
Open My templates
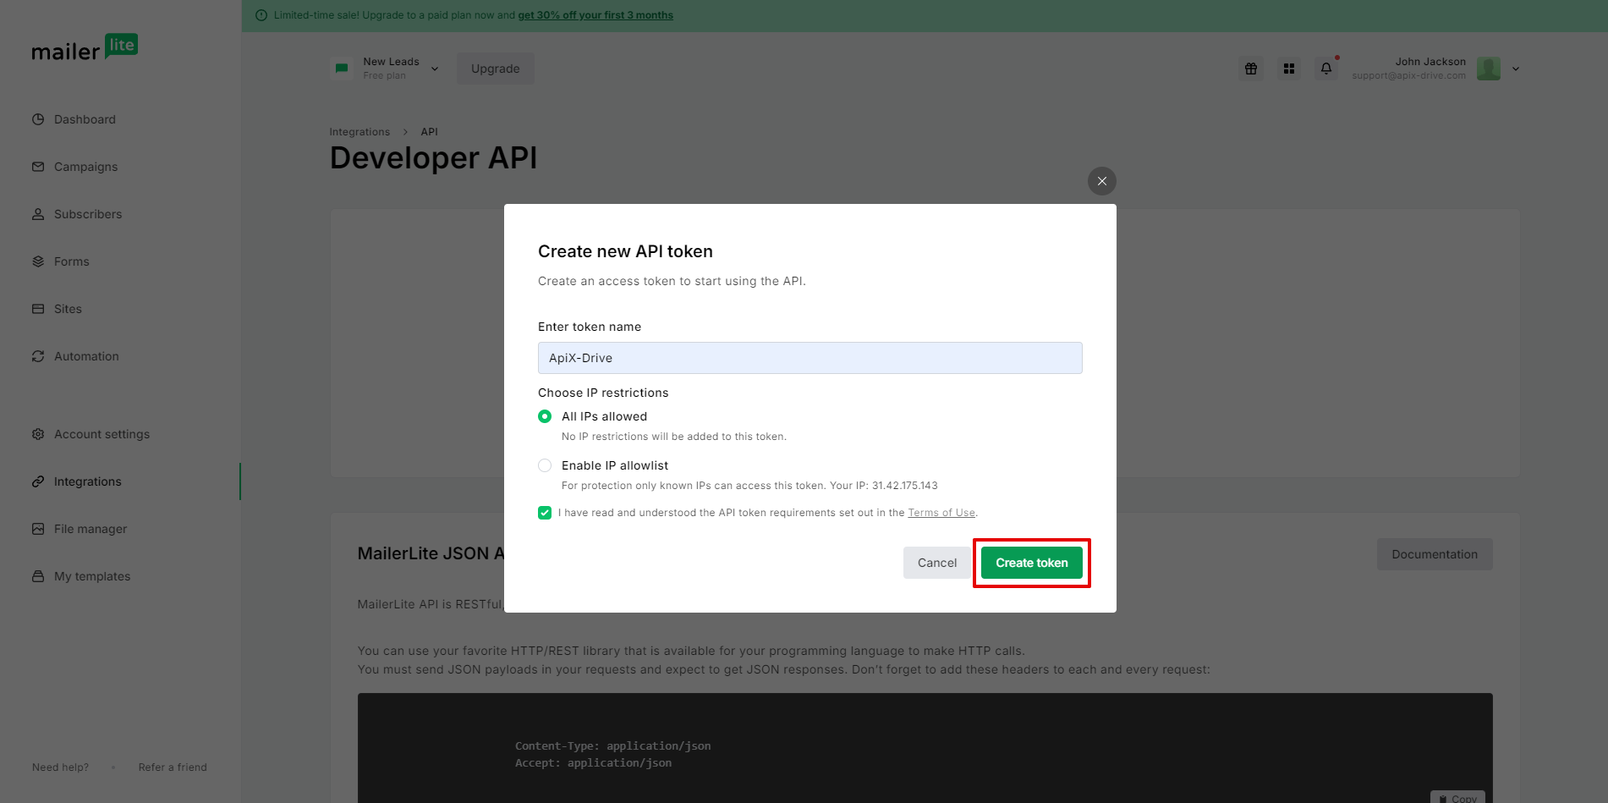click(92, 576)
